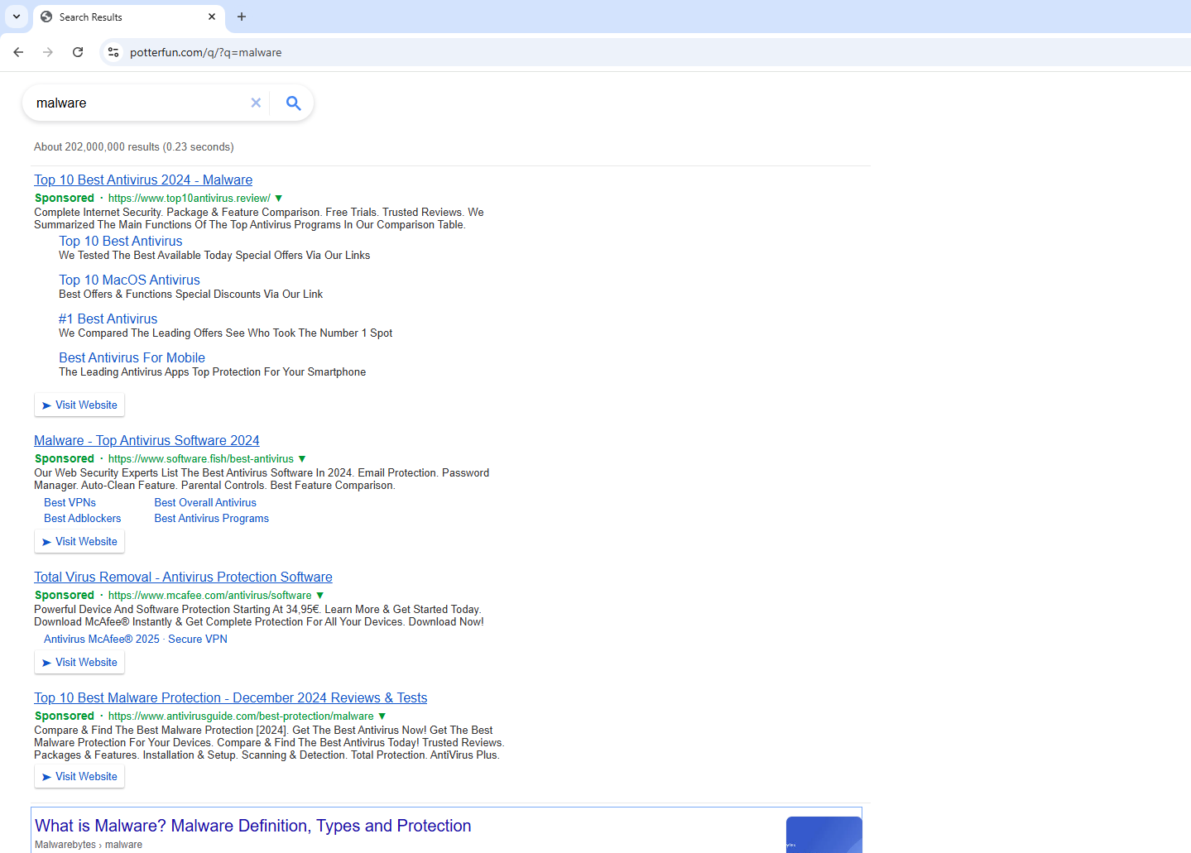1191x853 pixels.
Task: Click the browser back arrow
Action: pos(18,52)
